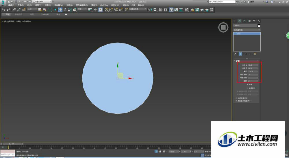Toggle the Keyboard Shortcut Override icon
Screen dimensions: 289x158
[x=101, y=10]
